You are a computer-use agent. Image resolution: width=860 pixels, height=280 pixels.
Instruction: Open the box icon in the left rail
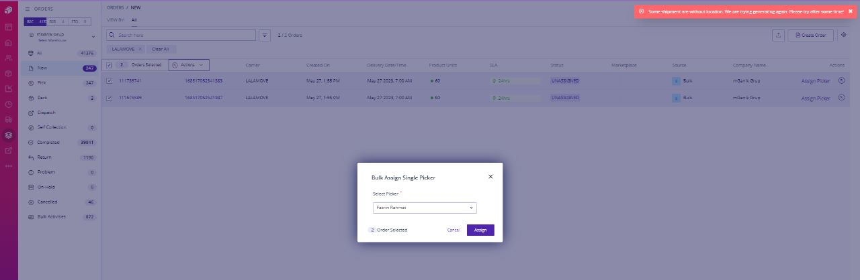9,73
